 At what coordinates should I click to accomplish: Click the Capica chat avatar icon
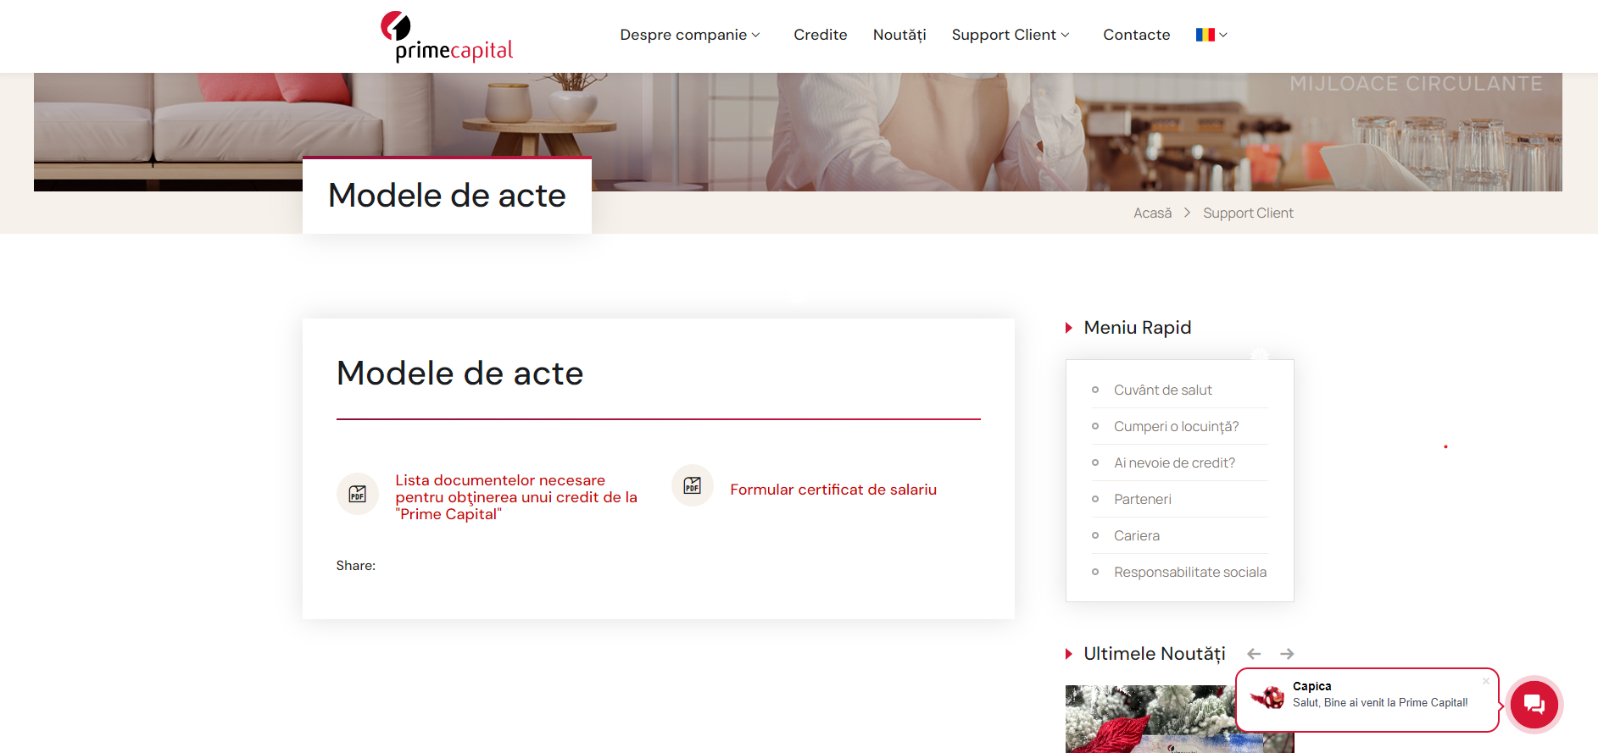click(1268, 697)
